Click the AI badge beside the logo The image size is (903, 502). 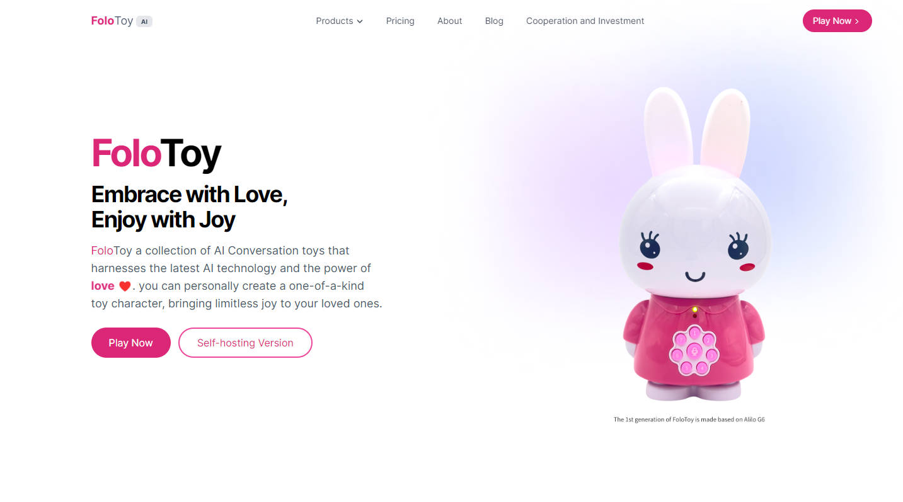coord(144,21)
